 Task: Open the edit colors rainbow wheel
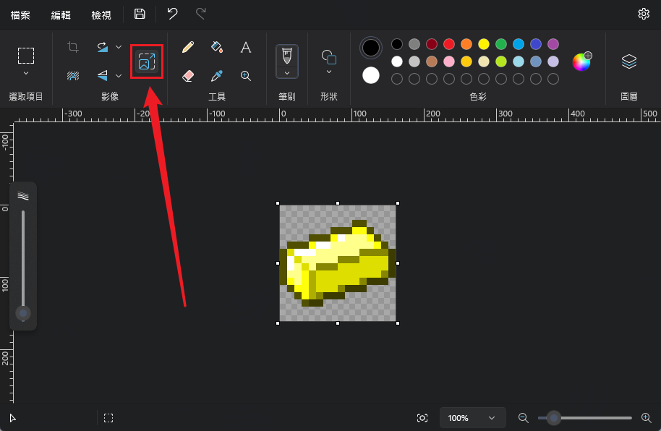pos(581,61)
